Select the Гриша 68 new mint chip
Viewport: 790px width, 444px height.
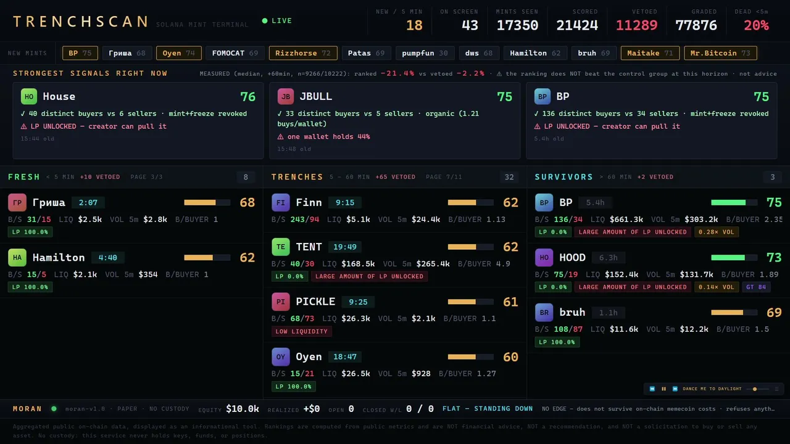coord(127,53)
